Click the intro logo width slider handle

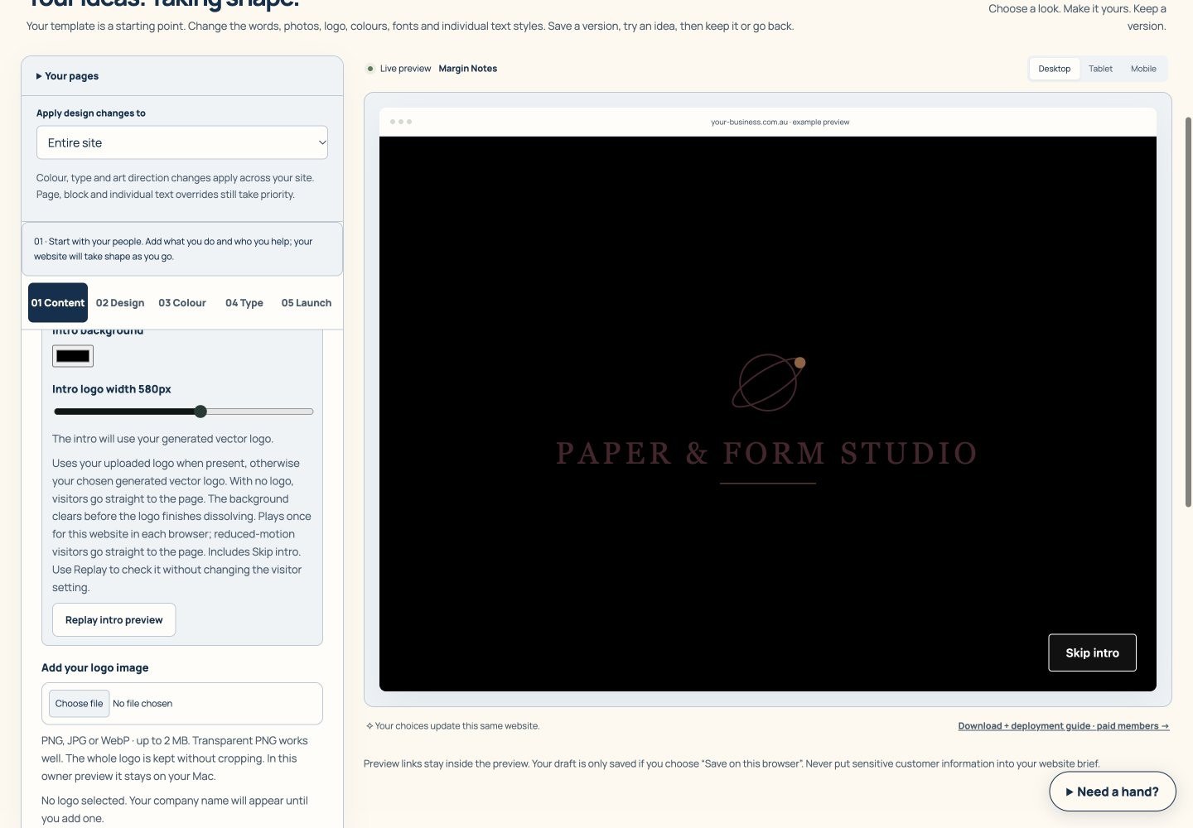[200, 412]
